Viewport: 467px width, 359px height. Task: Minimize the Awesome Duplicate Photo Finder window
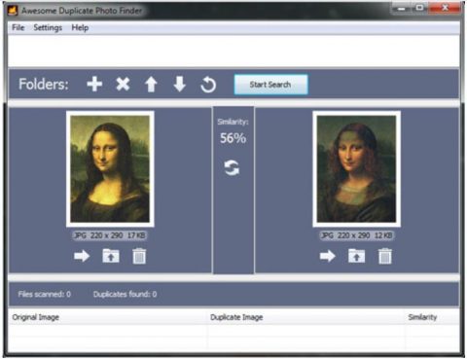coord(401,8)
